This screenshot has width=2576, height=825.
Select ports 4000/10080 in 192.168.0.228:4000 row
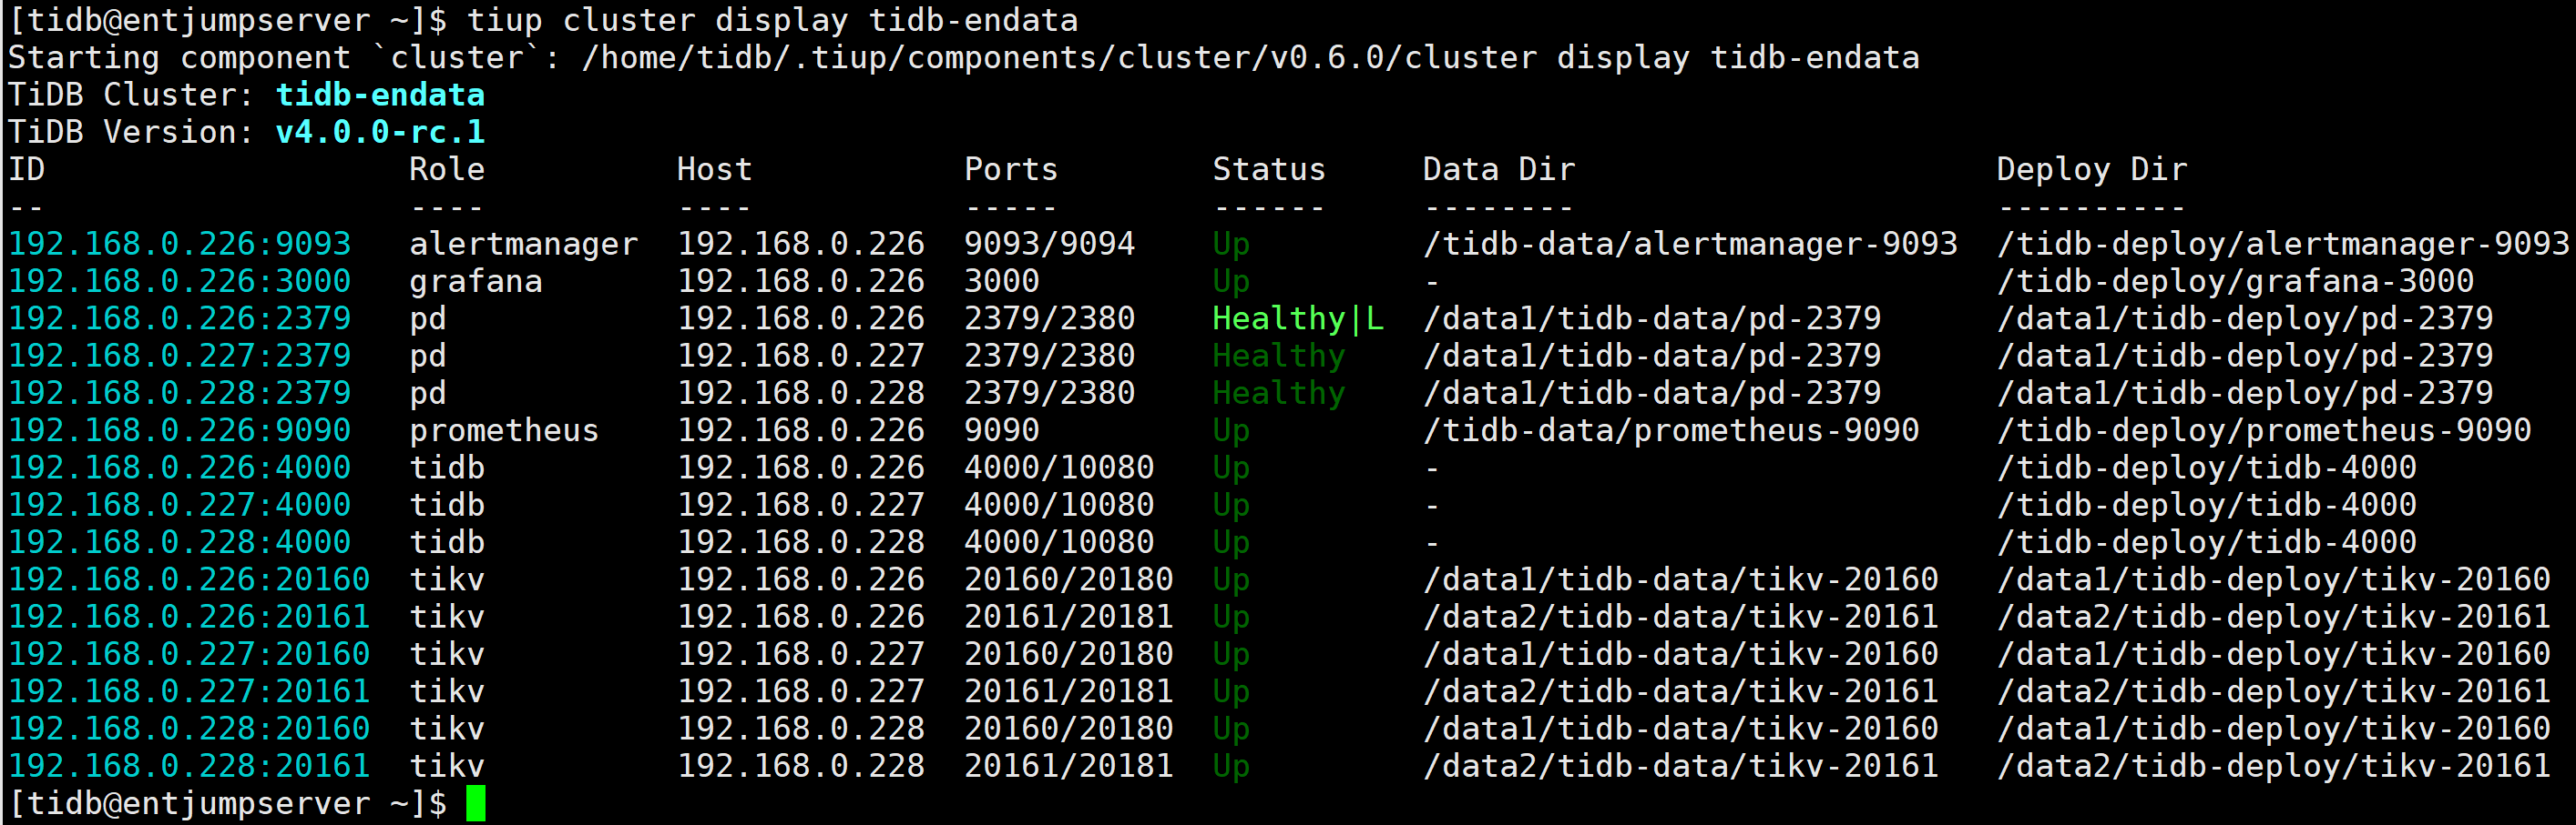tap(1059, 542)
